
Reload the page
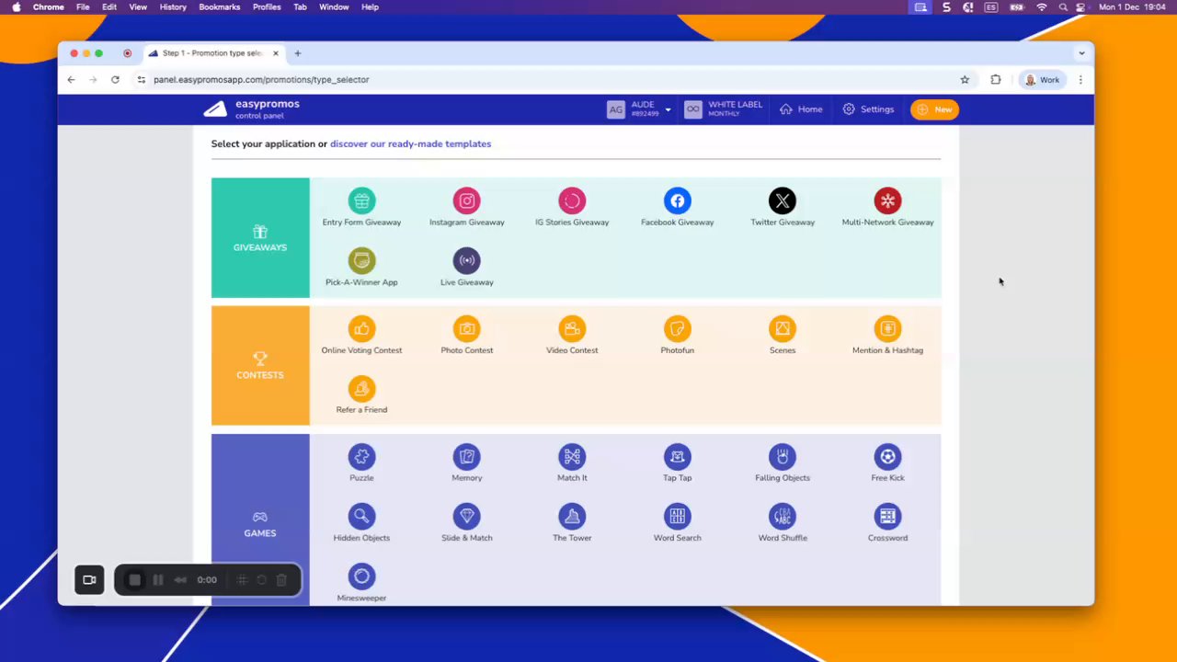(115, 80)
